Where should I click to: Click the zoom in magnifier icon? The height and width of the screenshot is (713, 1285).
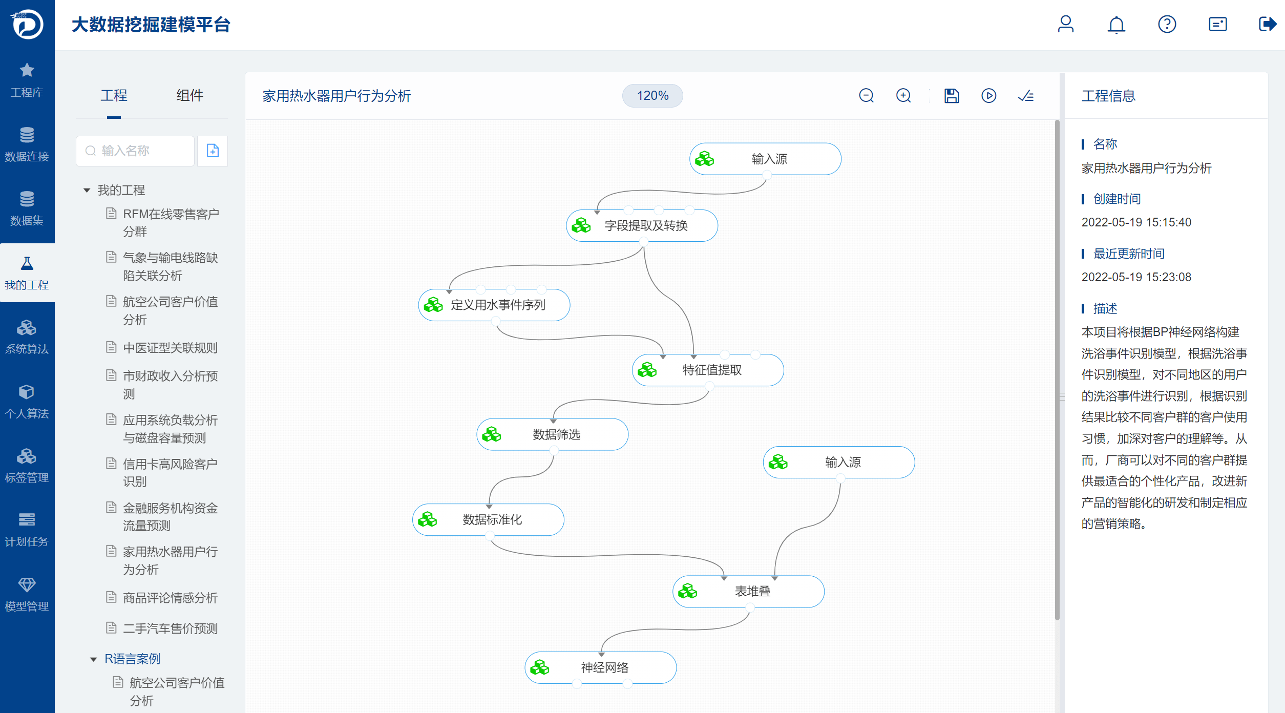903,96
